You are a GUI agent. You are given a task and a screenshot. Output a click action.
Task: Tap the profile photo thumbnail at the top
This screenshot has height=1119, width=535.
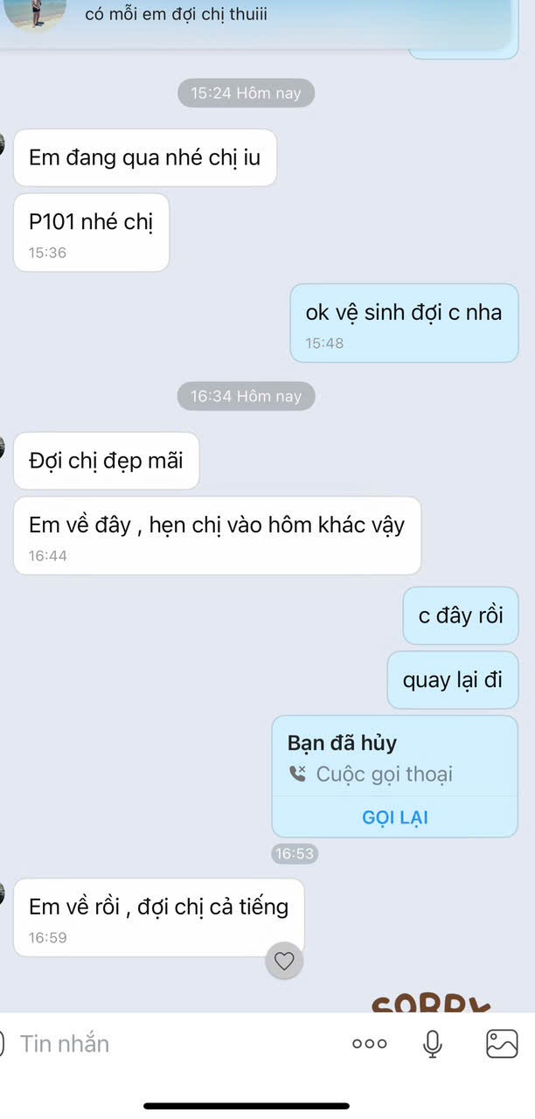(x=35, y=14)
